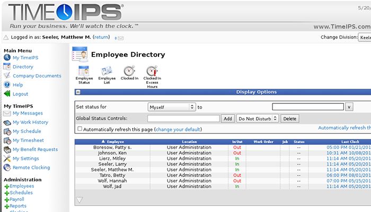Enable automatically refresh this page checkbox
The image size is (371, 212).
coord(79,129)
